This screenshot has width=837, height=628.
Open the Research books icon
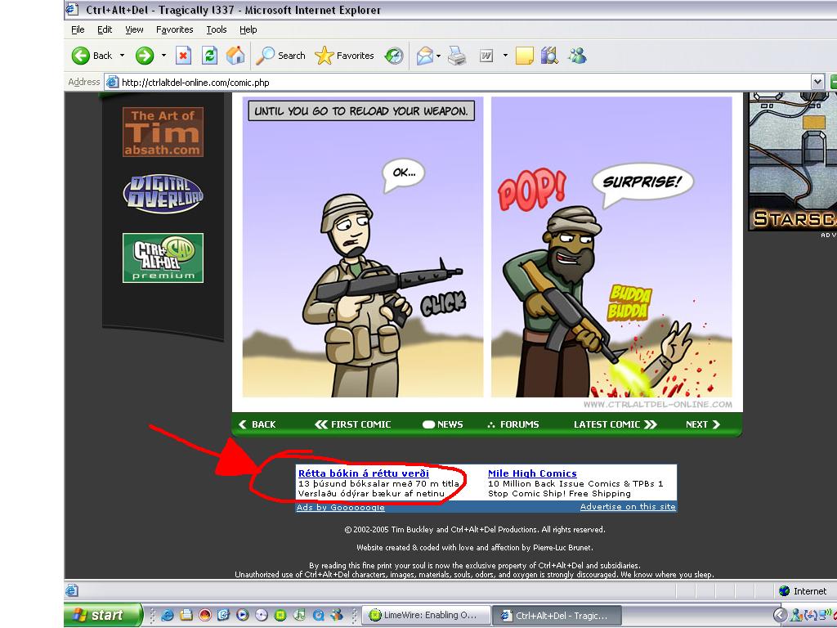(x=549, y=56)
